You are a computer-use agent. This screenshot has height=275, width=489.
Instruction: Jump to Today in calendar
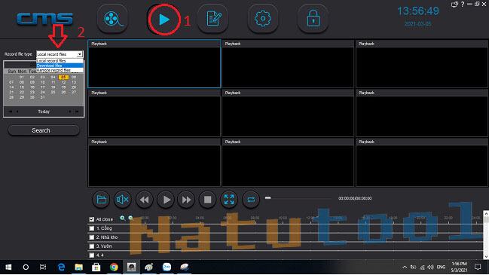[44, 112]
